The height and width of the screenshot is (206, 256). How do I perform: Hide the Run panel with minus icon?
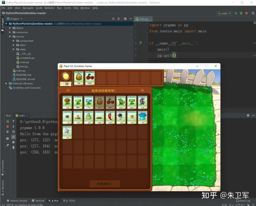(253, 115)
